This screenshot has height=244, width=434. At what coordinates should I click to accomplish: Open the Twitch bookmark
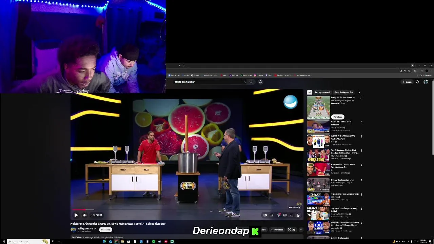click(269, 75)
